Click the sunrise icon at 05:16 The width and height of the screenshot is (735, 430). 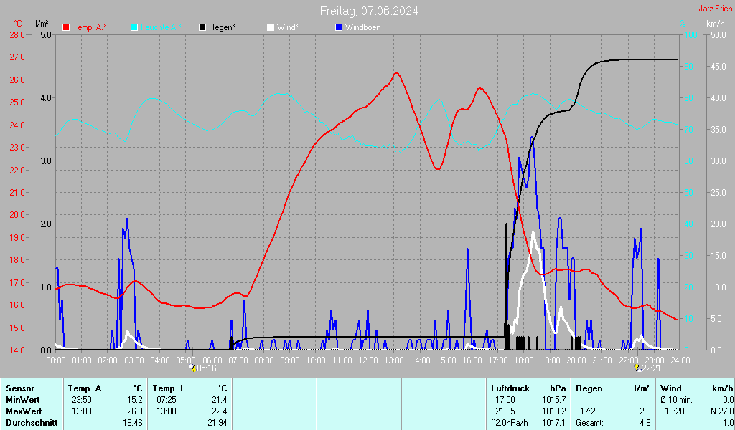pos(192,367)
